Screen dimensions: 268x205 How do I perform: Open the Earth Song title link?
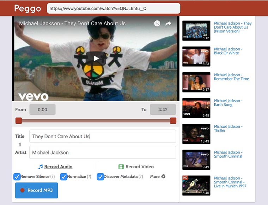(228, 103)
